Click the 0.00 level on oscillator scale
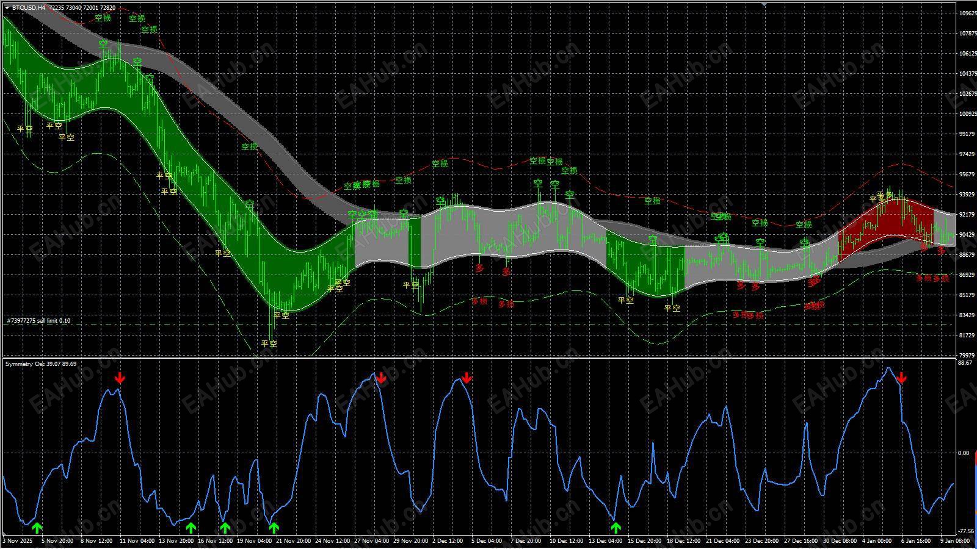 coord(964,453)
